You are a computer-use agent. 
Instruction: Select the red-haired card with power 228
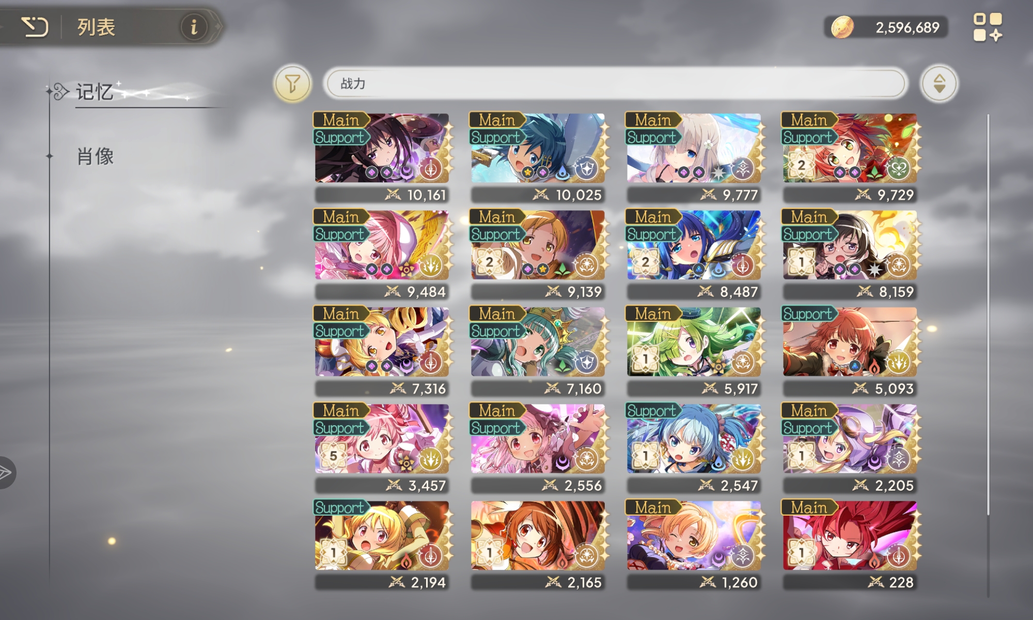[x=850, y=545]
